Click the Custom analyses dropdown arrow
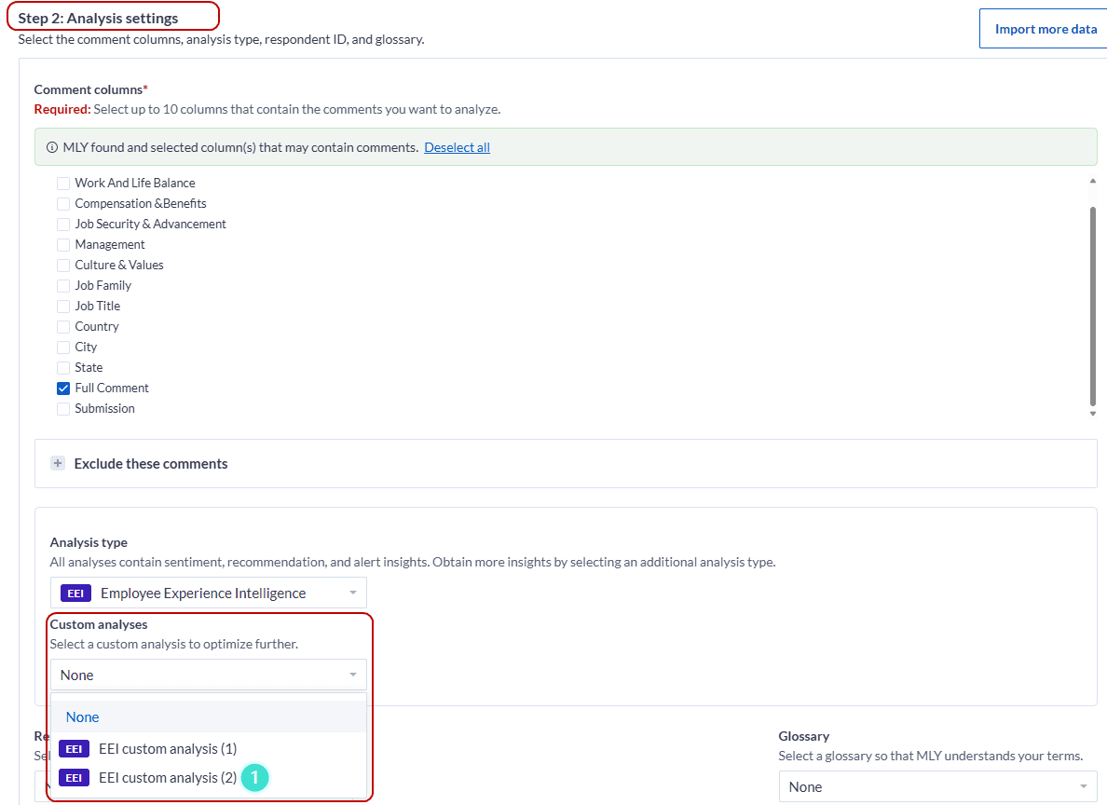This screenshot has width=1107, height=805. [353, 675]
